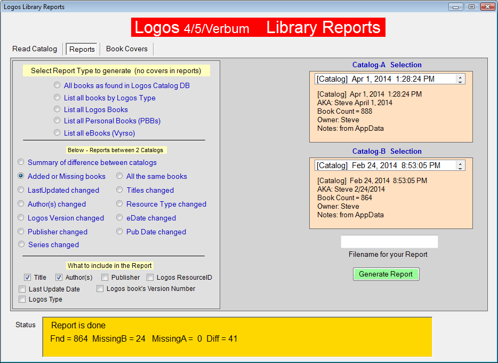This screenshot has width=498, height=363.
Task: Check the Last Update Date box
Action: (x=22, y=289)
